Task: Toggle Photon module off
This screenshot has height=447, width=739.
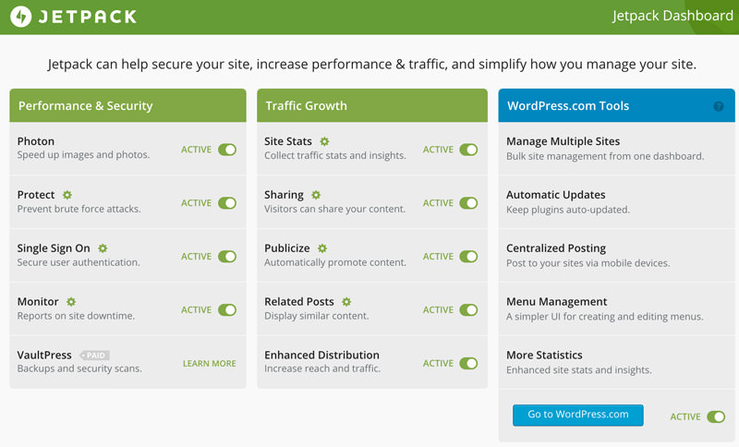Action: pyautogui.click(x=227, y=150)
